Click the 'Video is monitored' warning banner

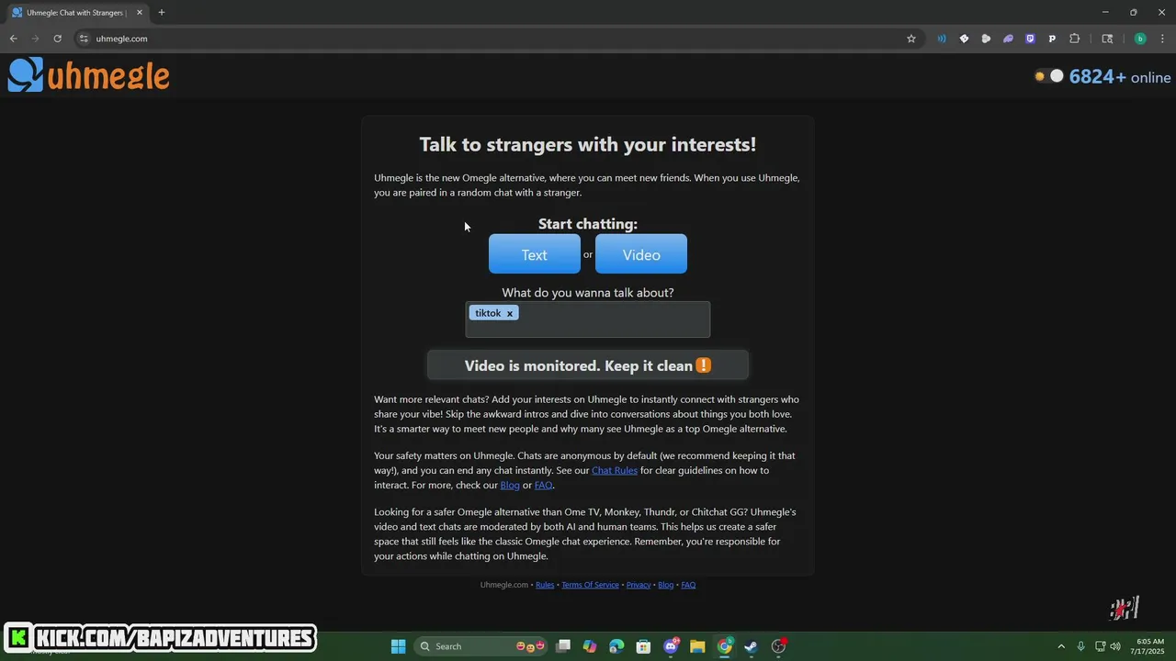(x=588, y=365)
